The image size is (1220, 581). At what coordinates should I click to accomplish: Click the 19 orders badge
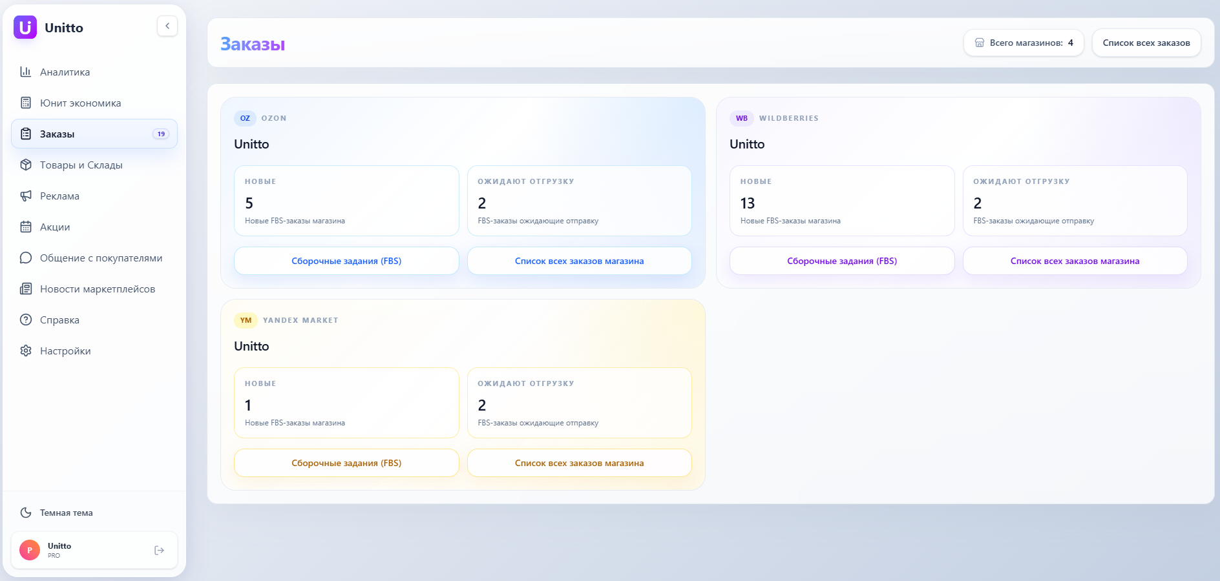click(x=161, y=134)
